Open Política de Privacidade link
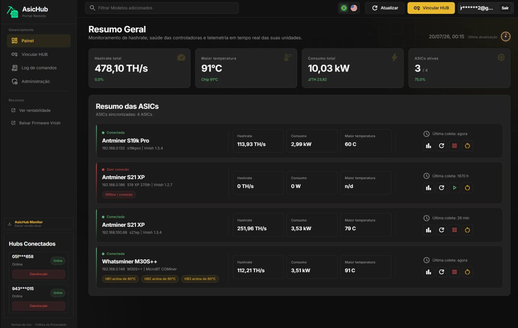This screenshot has width=518, height=328. [x=51, y=325]
